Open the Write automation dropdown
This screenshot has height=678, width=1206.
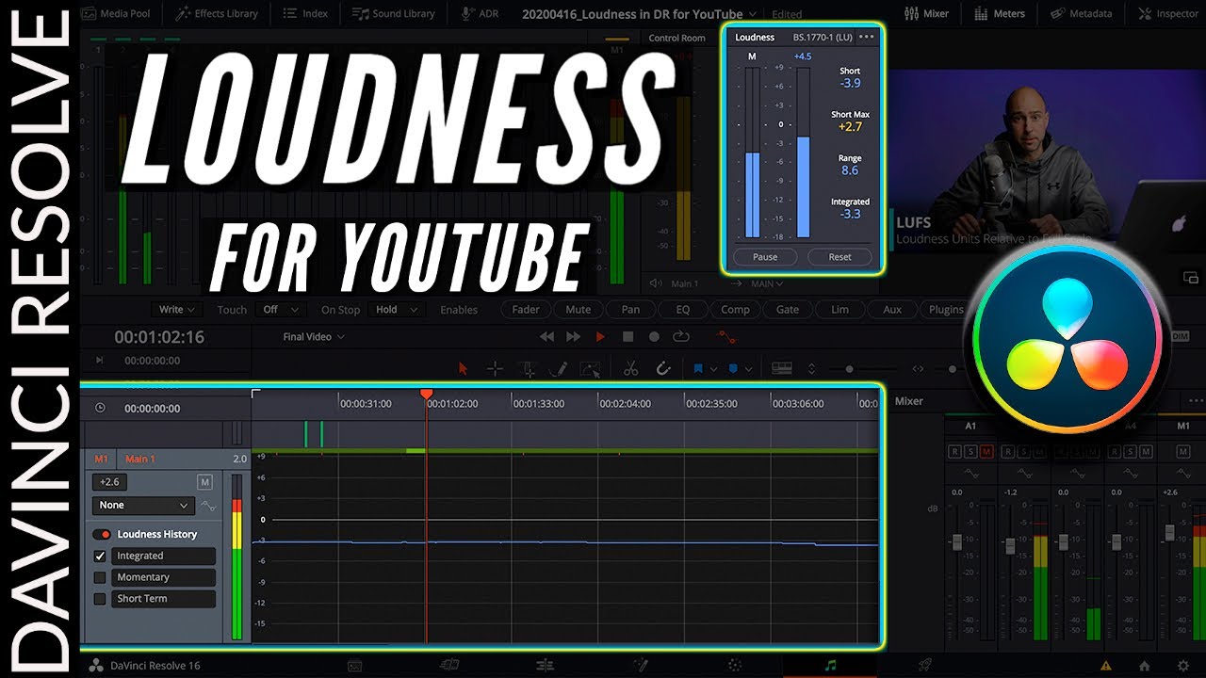point(177,309)
